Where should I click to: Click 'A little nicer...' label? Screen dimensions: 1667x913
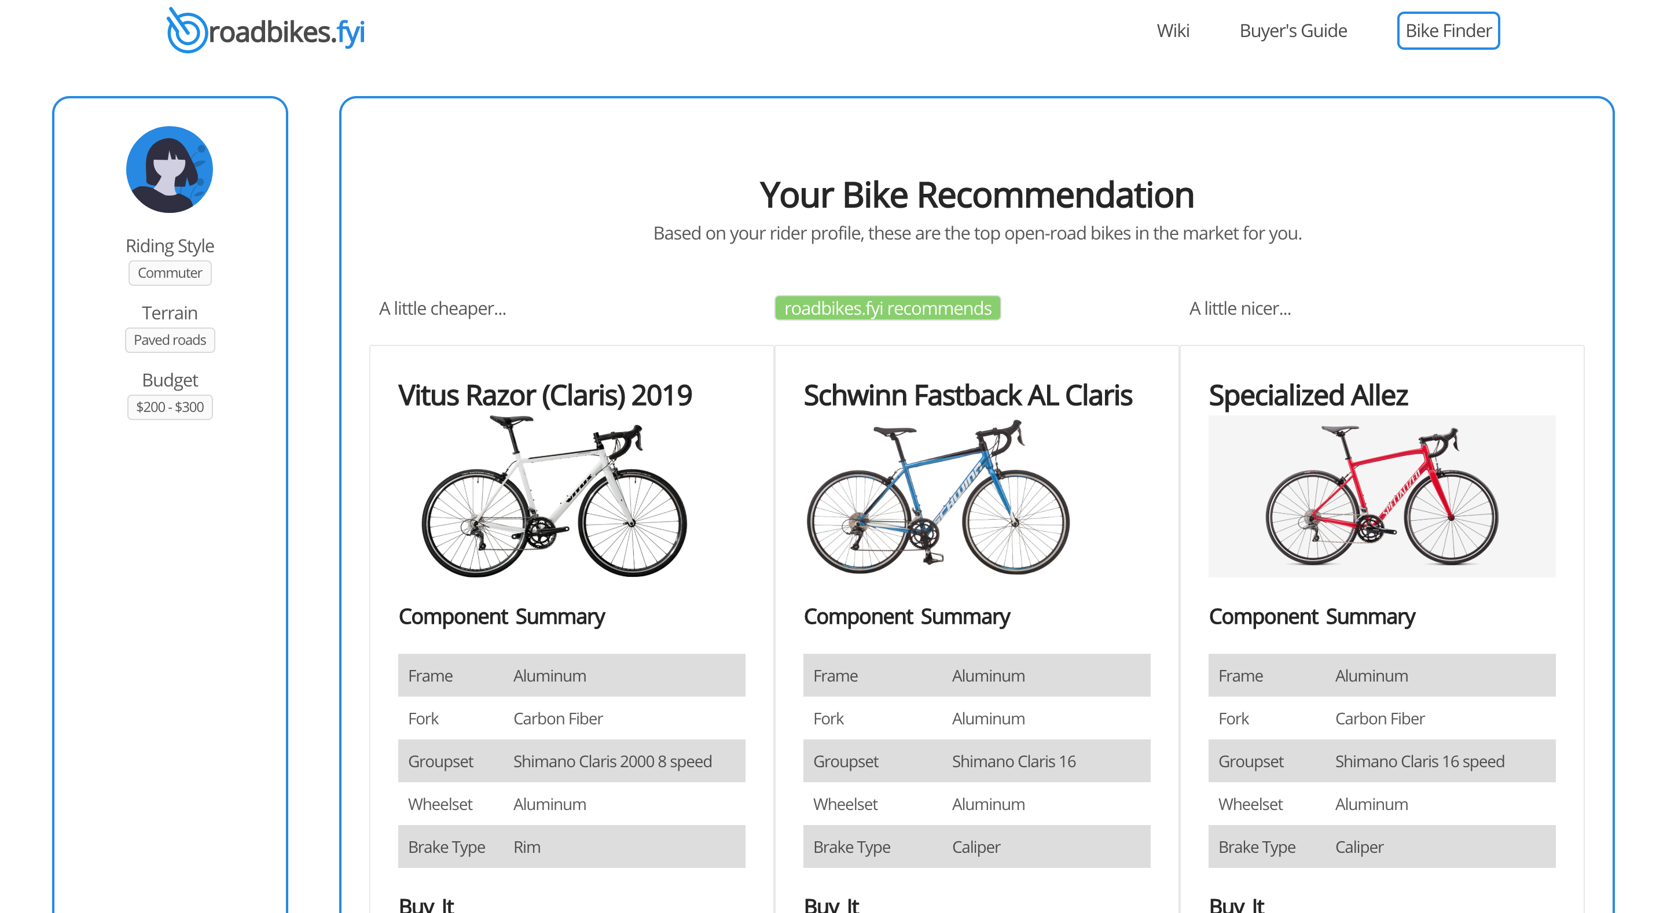(1240, 308)
